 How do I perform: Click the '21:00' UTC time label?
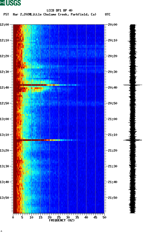point(113,119)
